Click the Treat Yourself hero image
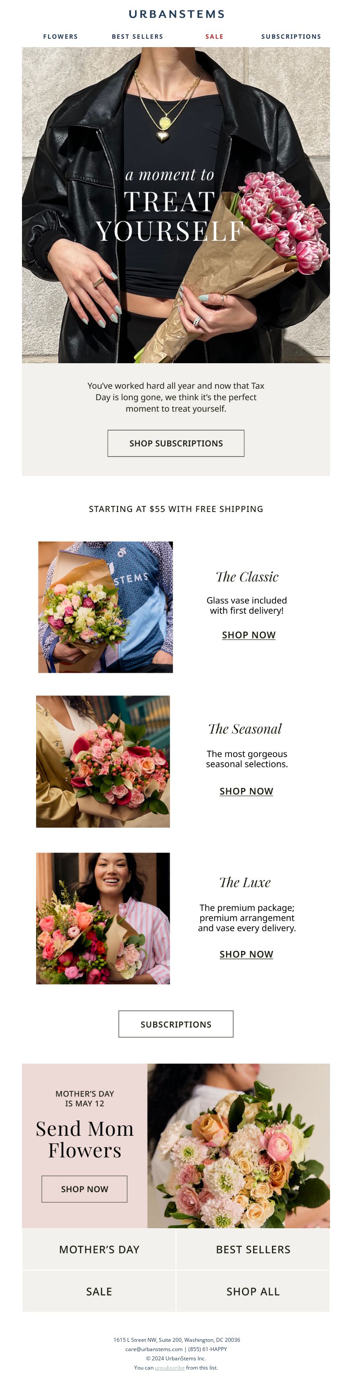This screenshot has width=352, height=1385. click(x=176, y=205)
